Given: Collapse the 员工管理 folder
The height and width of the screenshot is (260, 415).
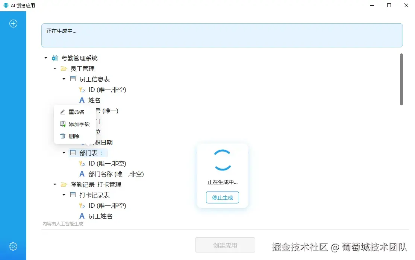Looking at the screenshot, I should coord(55,68).
